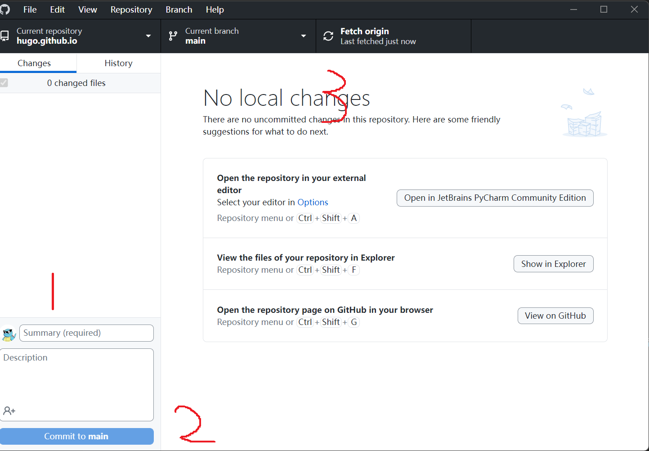
Task: Expand the Current branch dropdown arrow
Action: click(x=304, y=36)
